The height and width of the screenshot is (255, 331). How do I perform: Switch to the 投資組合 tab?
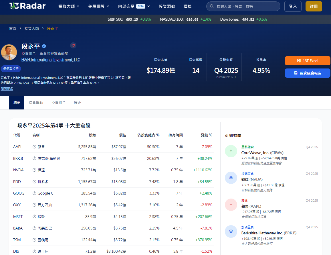tap(58, 103)
